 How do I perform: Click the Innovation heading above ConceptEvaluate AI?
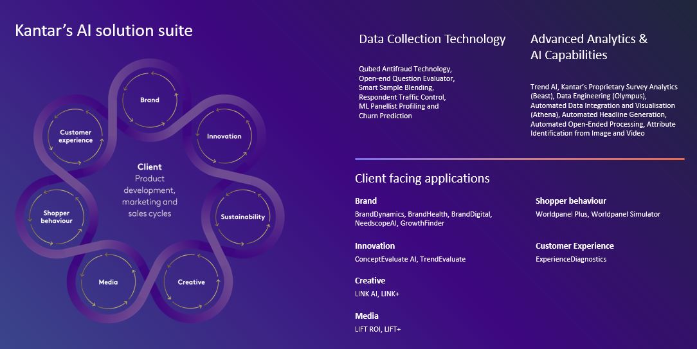pos(375,246)
